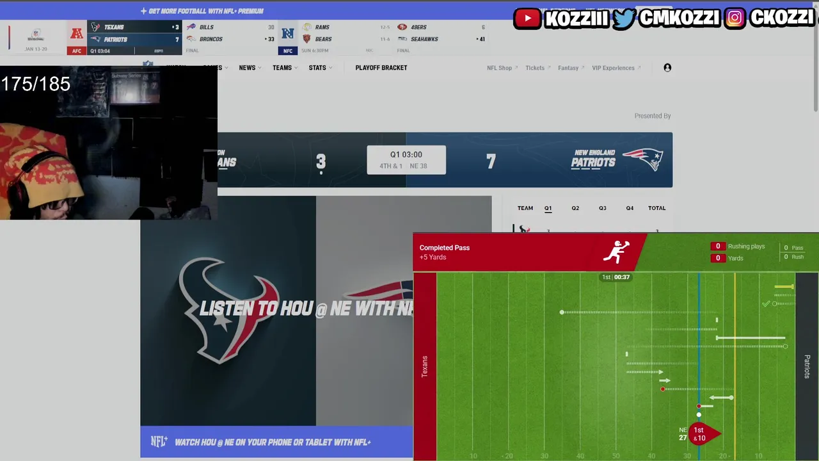Click the green checkmark icon on the field
819x461 pixels.
pyautogui.click(x=766, y=303)
